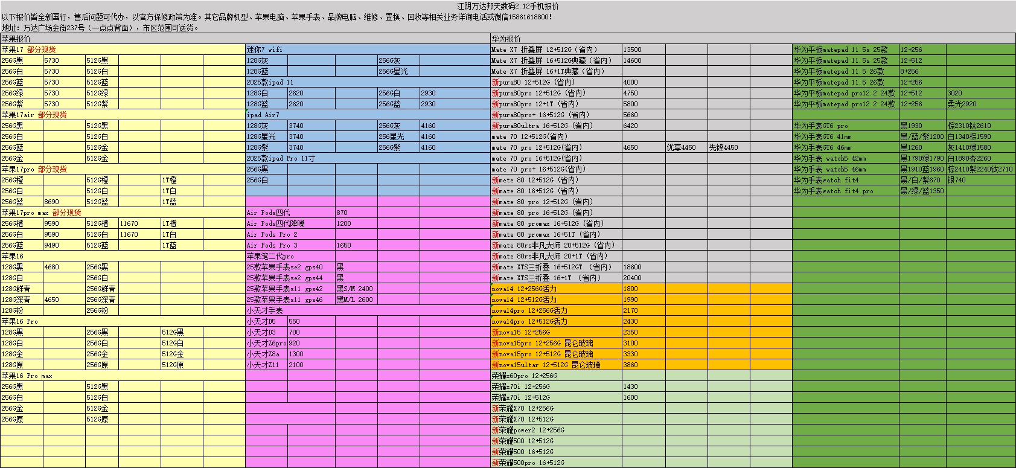The image size is (1016, 468).
Task: Click the 苹果笔二代pro cell
Action: point(270,256)
